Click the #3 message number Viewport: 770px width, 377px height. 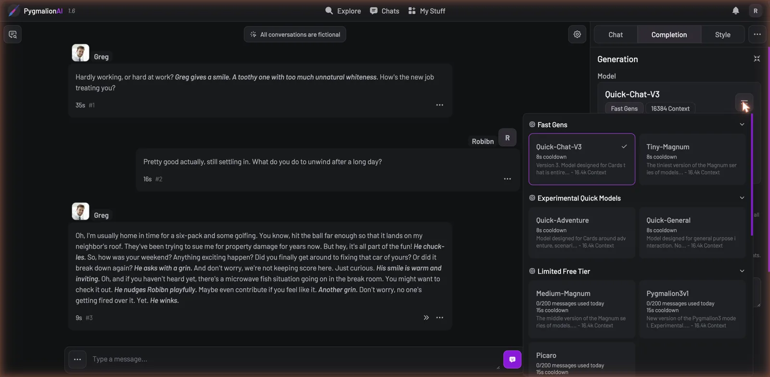(x=89, y=318)
